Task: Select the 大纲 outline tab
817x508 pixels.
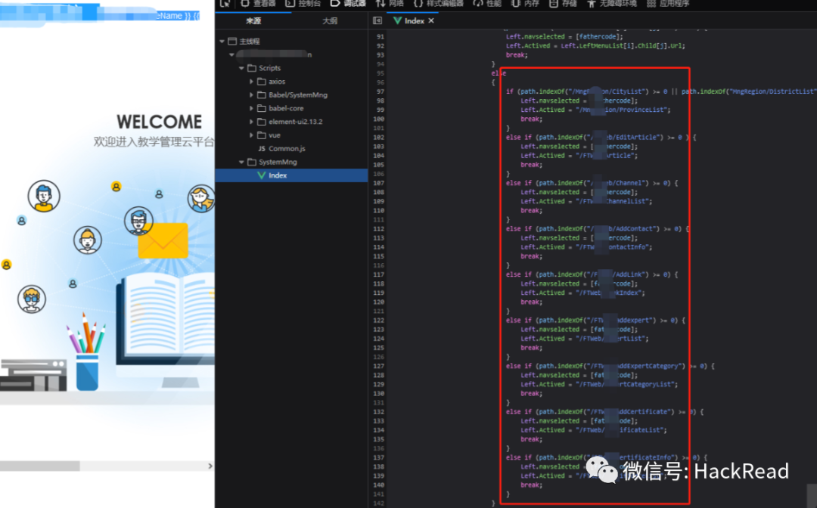Action: [x=330, y=21]
